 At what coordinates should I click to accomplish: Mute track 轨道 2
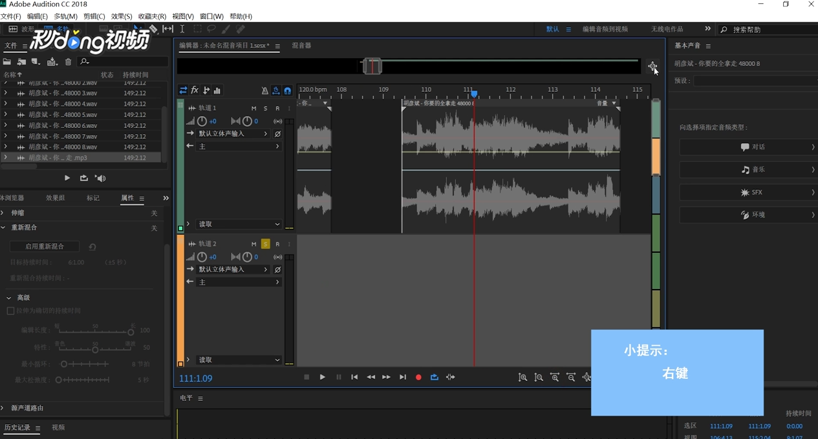[x=254, y=244]
